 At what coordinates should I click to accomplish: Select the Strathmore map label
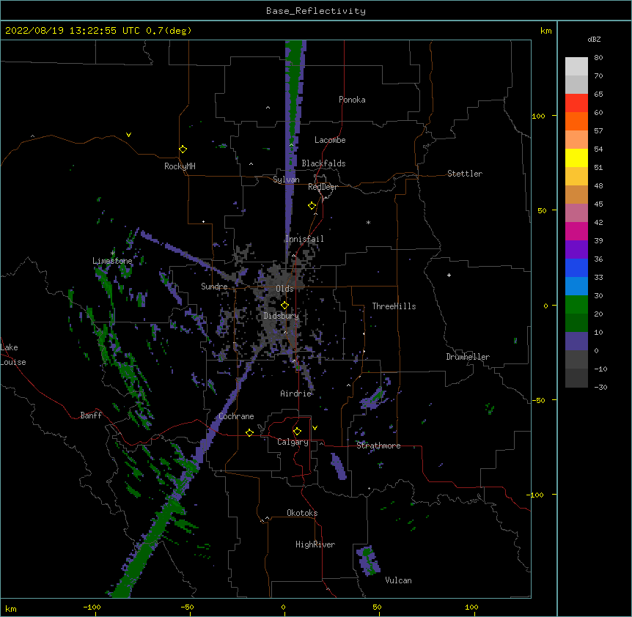(378, 446)
